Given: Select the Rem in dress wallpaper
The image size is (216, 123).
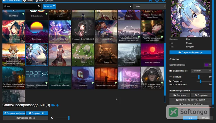Looking at the screenshot, I should click(60, 55).
